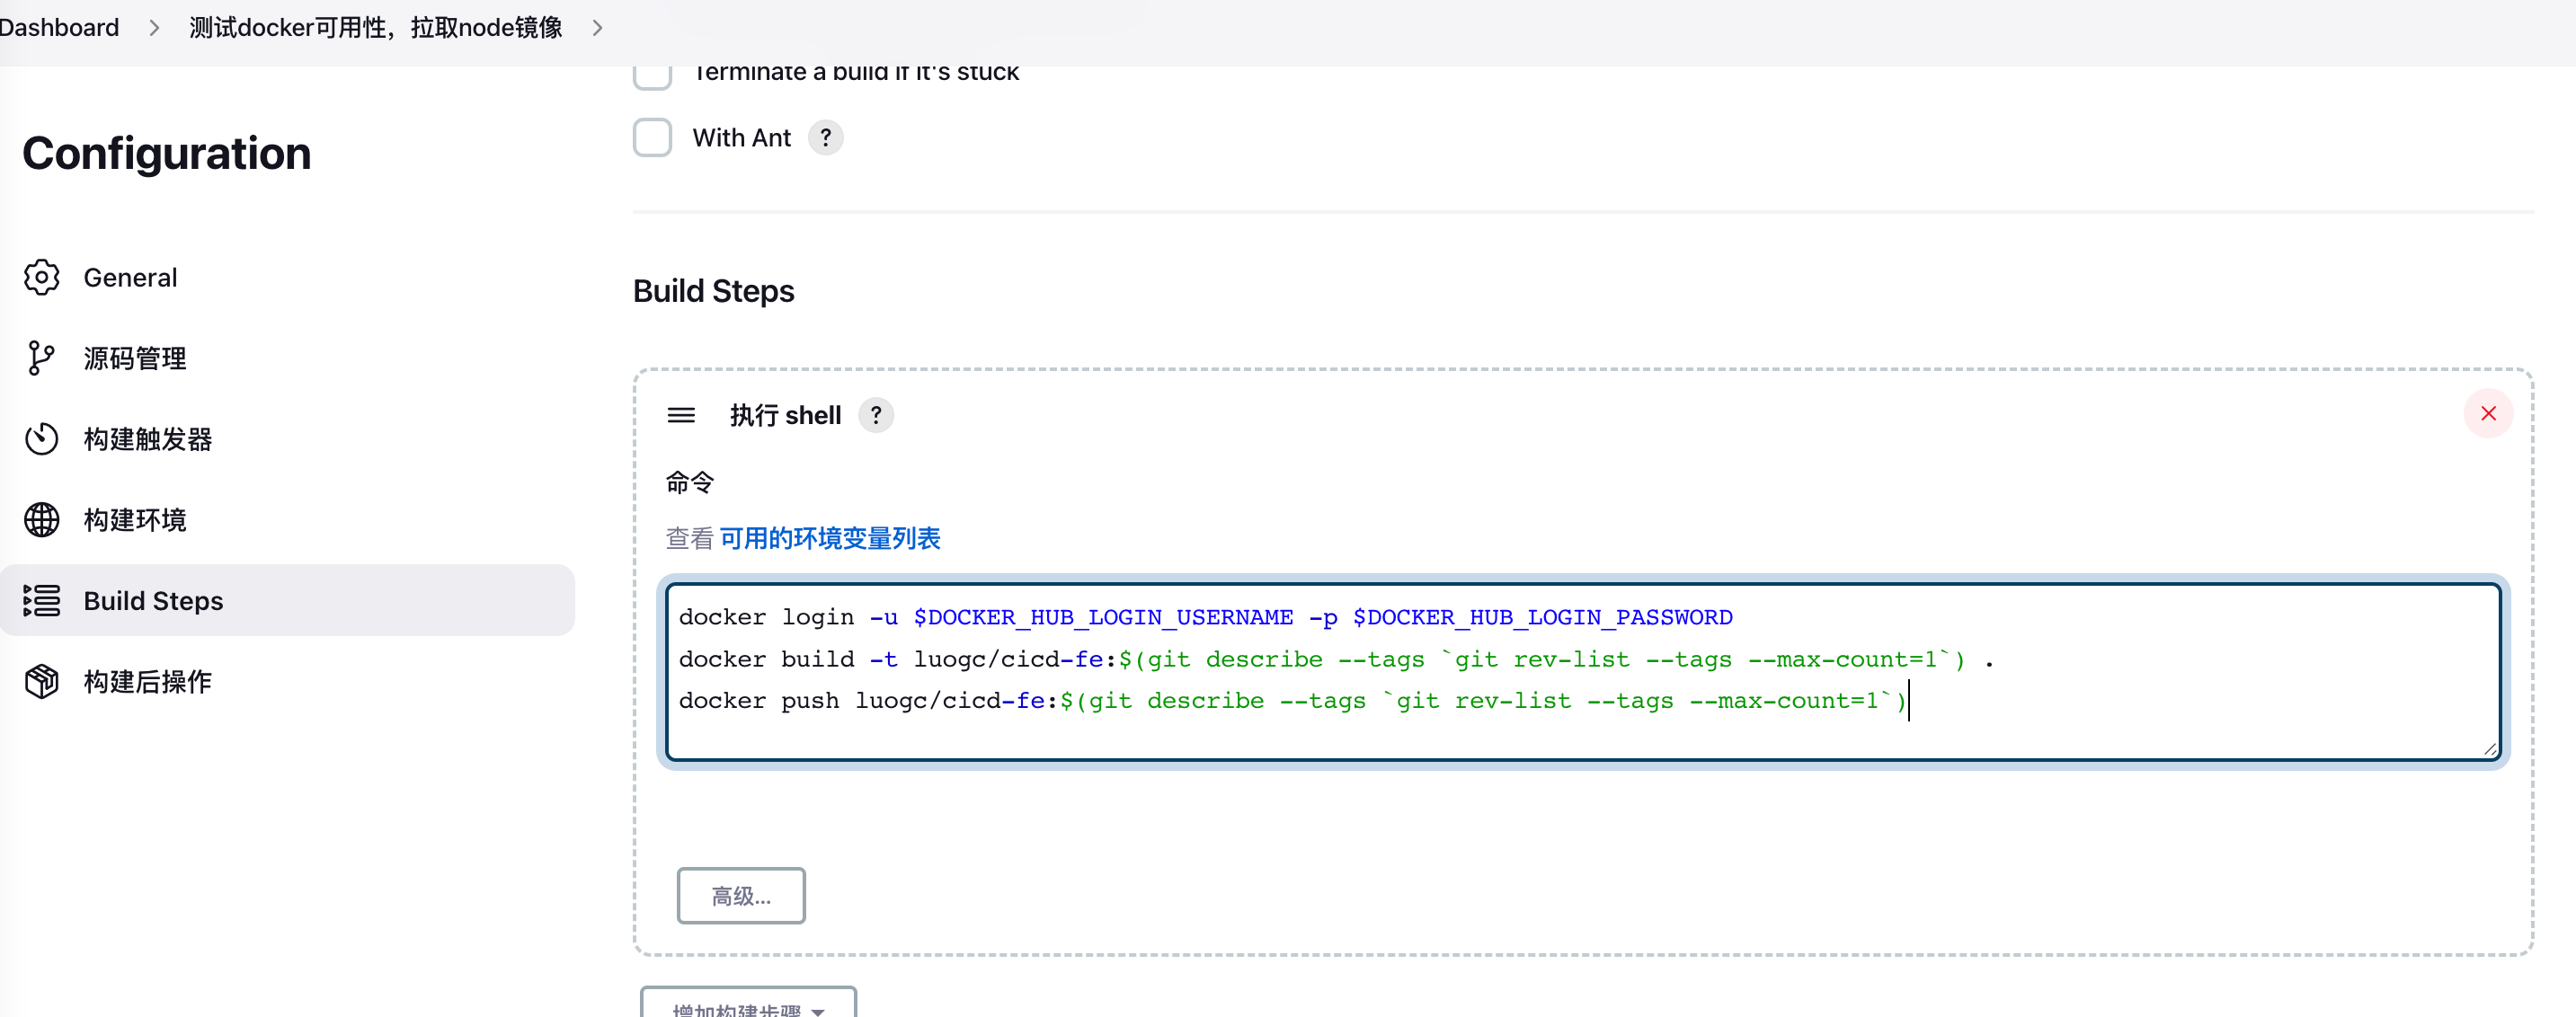Click the 构建后操作 package icon

pos(42,681)
